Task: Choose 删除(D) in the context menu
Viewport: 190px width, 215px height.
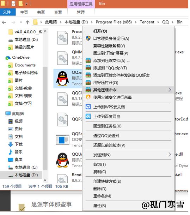Action: [x=100, y=189]
